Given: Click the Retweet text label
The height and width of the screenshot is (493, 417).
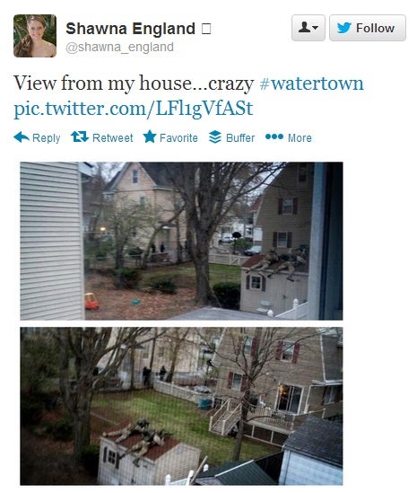Looking at the screenshot, I should click(x=113, y=137).
